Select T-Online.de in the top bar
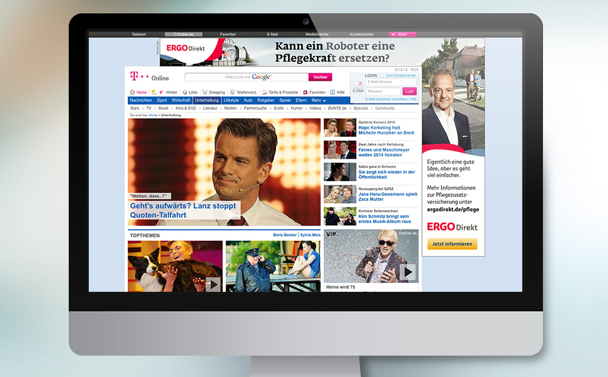The image size is (608, 377). [184, 35]
